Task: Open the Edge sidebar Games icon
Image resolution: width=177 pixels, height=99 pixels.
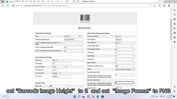Action: coord(175,28)
